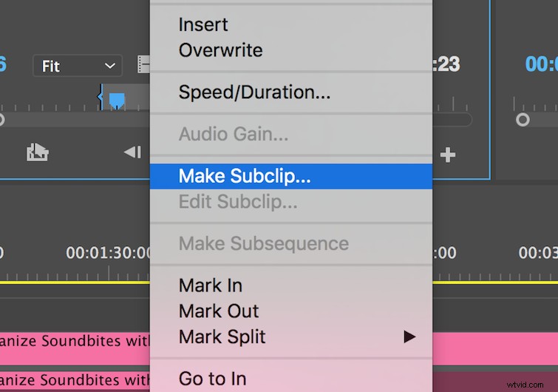The height and width of the screenshot is (392, 558).
Task: Click the chevron on the Fit dropdown
Action: [x=110, y=66]
